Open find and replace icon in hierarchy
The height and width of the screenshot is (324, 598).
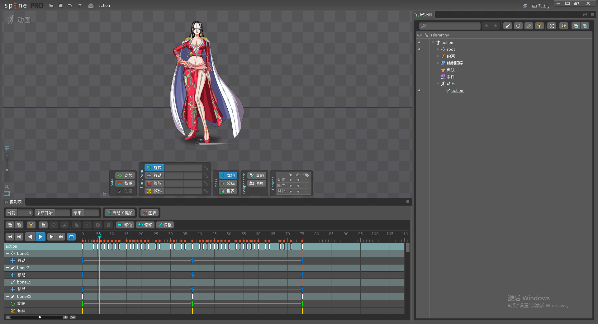pos(564,26)
